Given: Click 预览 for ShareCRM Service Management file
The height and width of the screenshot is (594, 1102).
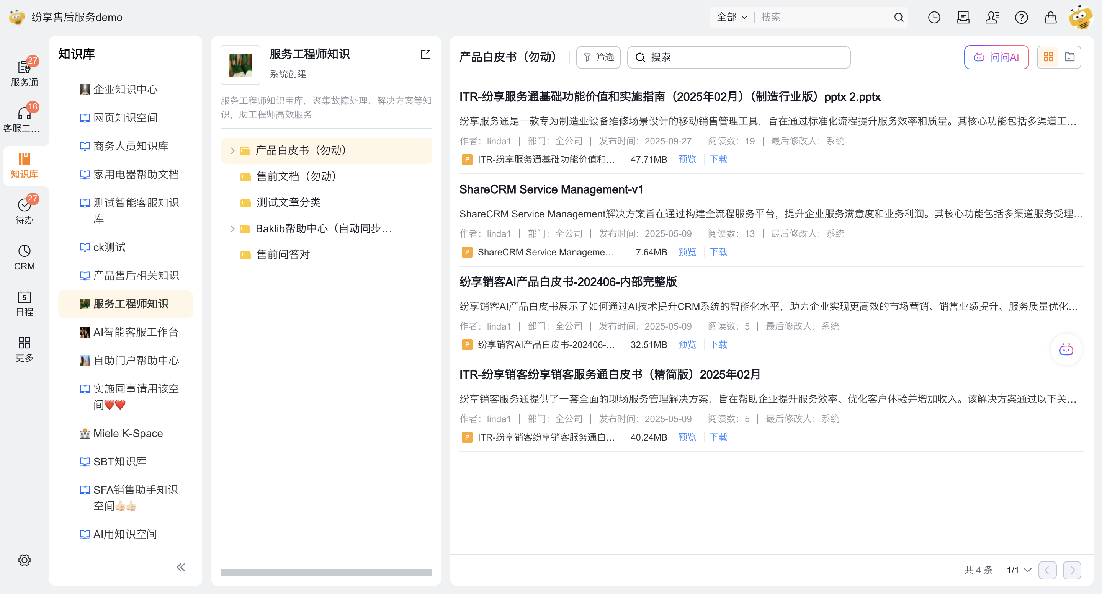Looking at the screenshot, I should point(687,252).
